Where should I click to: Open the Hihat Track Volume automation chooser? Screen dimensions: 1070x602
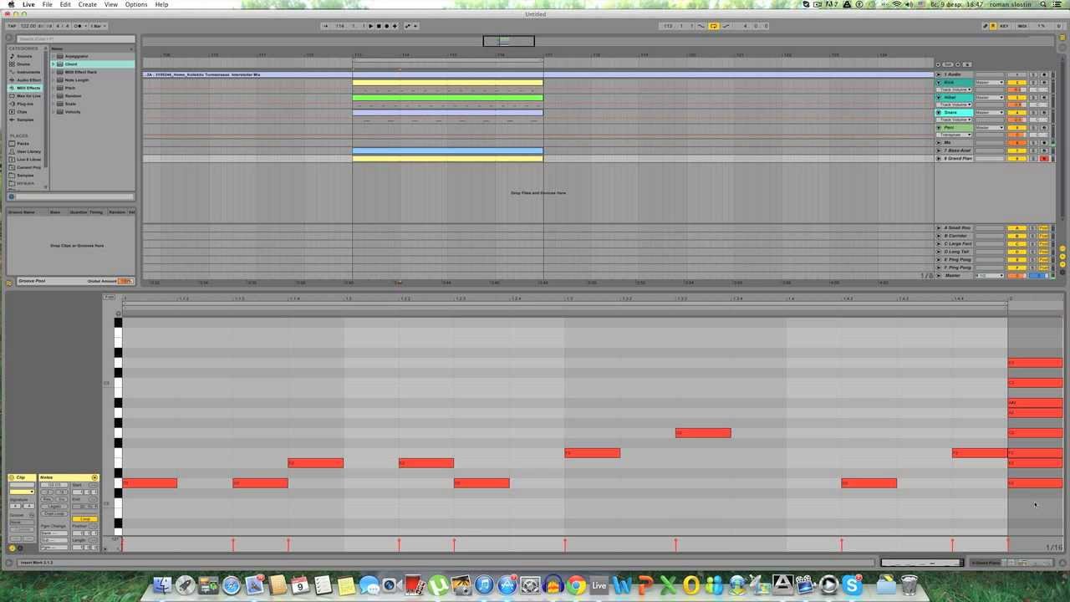[x=954, y=105]
